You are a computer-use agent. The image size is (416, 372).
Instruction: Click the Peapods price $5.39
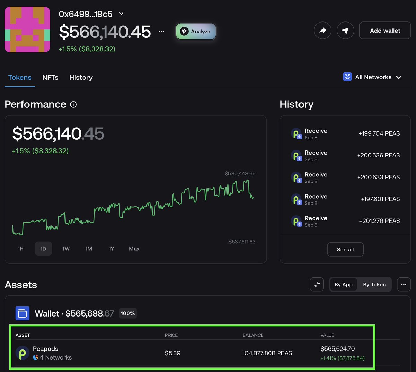tap(173, 353)
